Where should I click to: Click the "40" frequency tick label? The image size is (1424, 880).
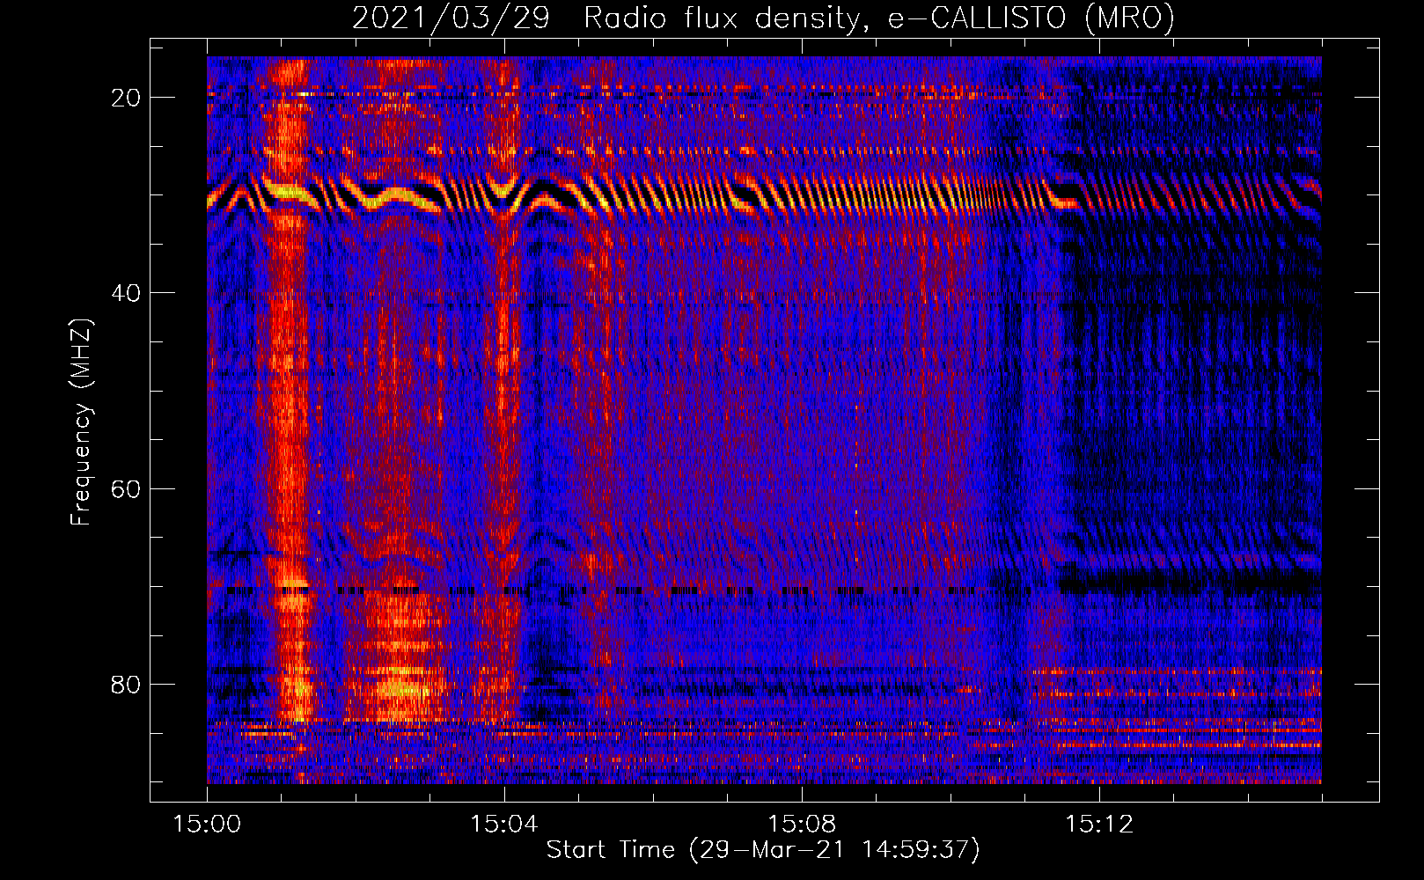coord(126,293)
